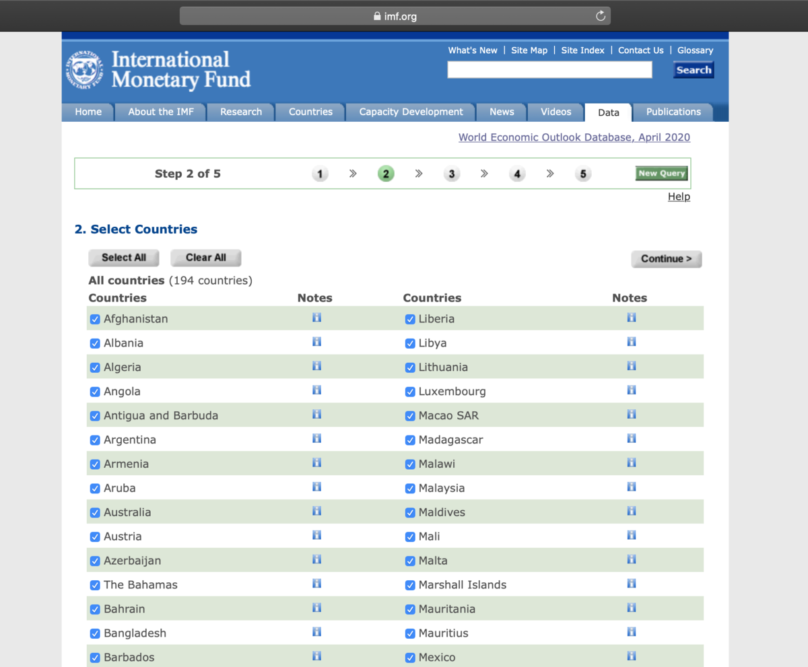Open notes icon for Malta
This screenshot has height=667, width=808.
click(632, 559)
